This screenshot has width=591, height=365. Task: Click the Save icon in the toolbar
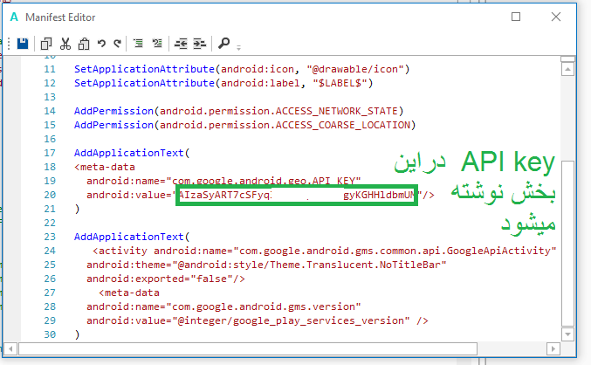[x=23, y=43]
